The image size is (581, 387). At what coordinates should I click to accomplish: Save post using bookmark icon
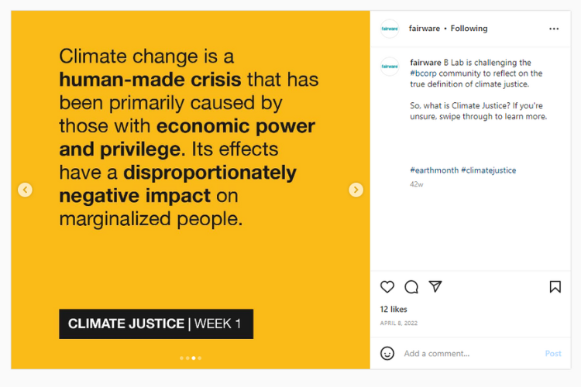click(x=555, y=286)
